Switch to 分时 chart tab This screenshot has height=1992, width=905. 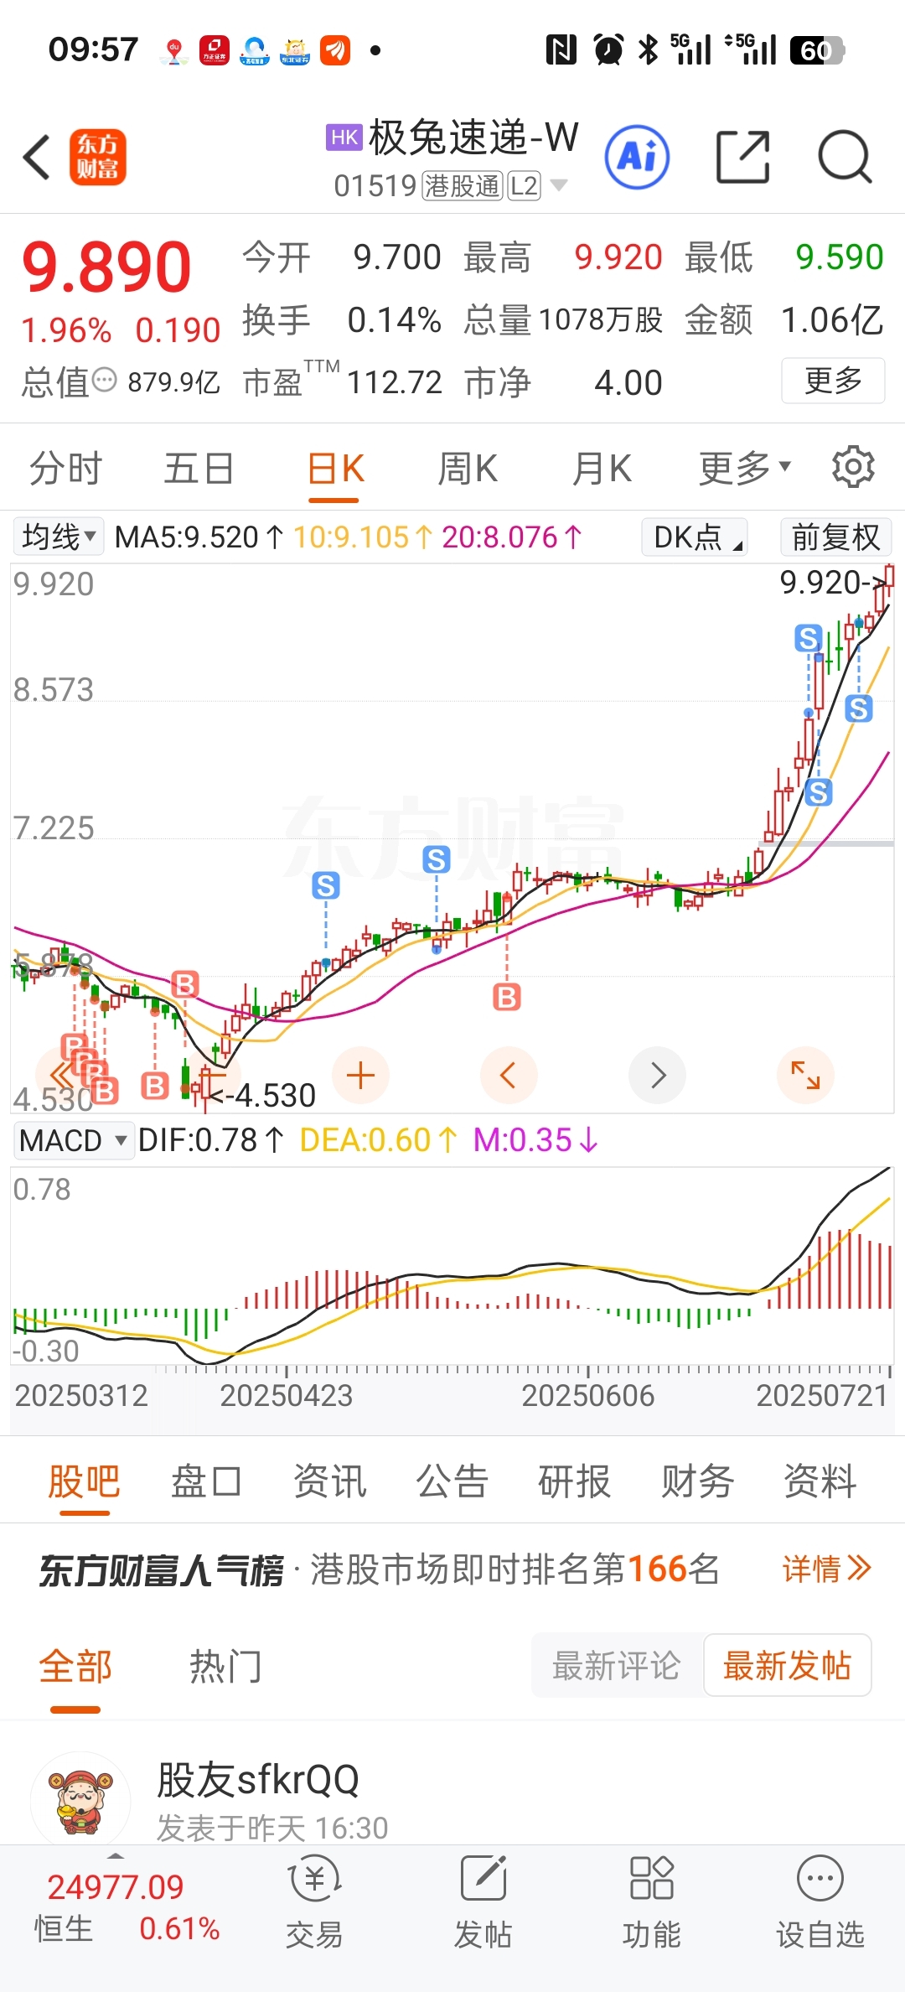click(65, 467)
